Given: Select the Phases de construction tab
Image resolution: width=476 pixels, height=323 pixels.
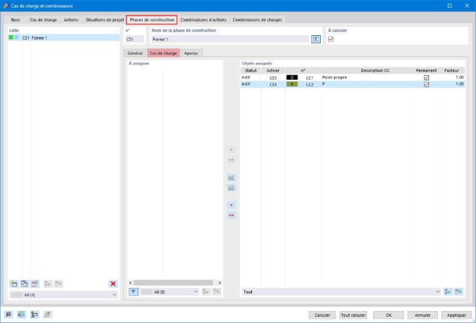Looking at the screenshot, I should pyautogui.click(x=152, y=19).
